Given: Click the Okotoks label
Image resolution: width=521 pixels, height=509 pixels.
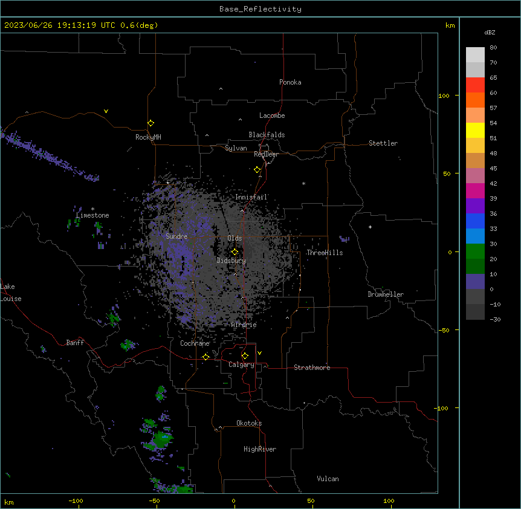Looking at the screenshot, I should pos(249,423).
